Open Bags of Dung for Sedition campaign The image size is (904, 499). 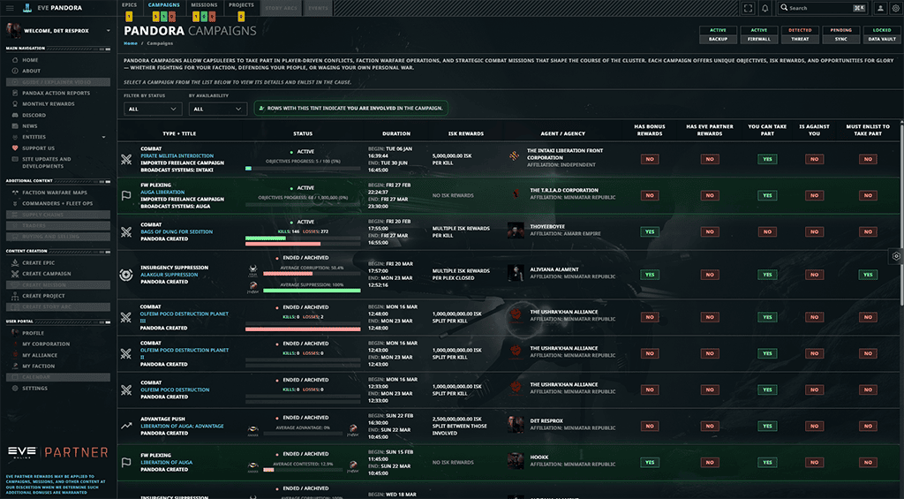tap(177, 231)
